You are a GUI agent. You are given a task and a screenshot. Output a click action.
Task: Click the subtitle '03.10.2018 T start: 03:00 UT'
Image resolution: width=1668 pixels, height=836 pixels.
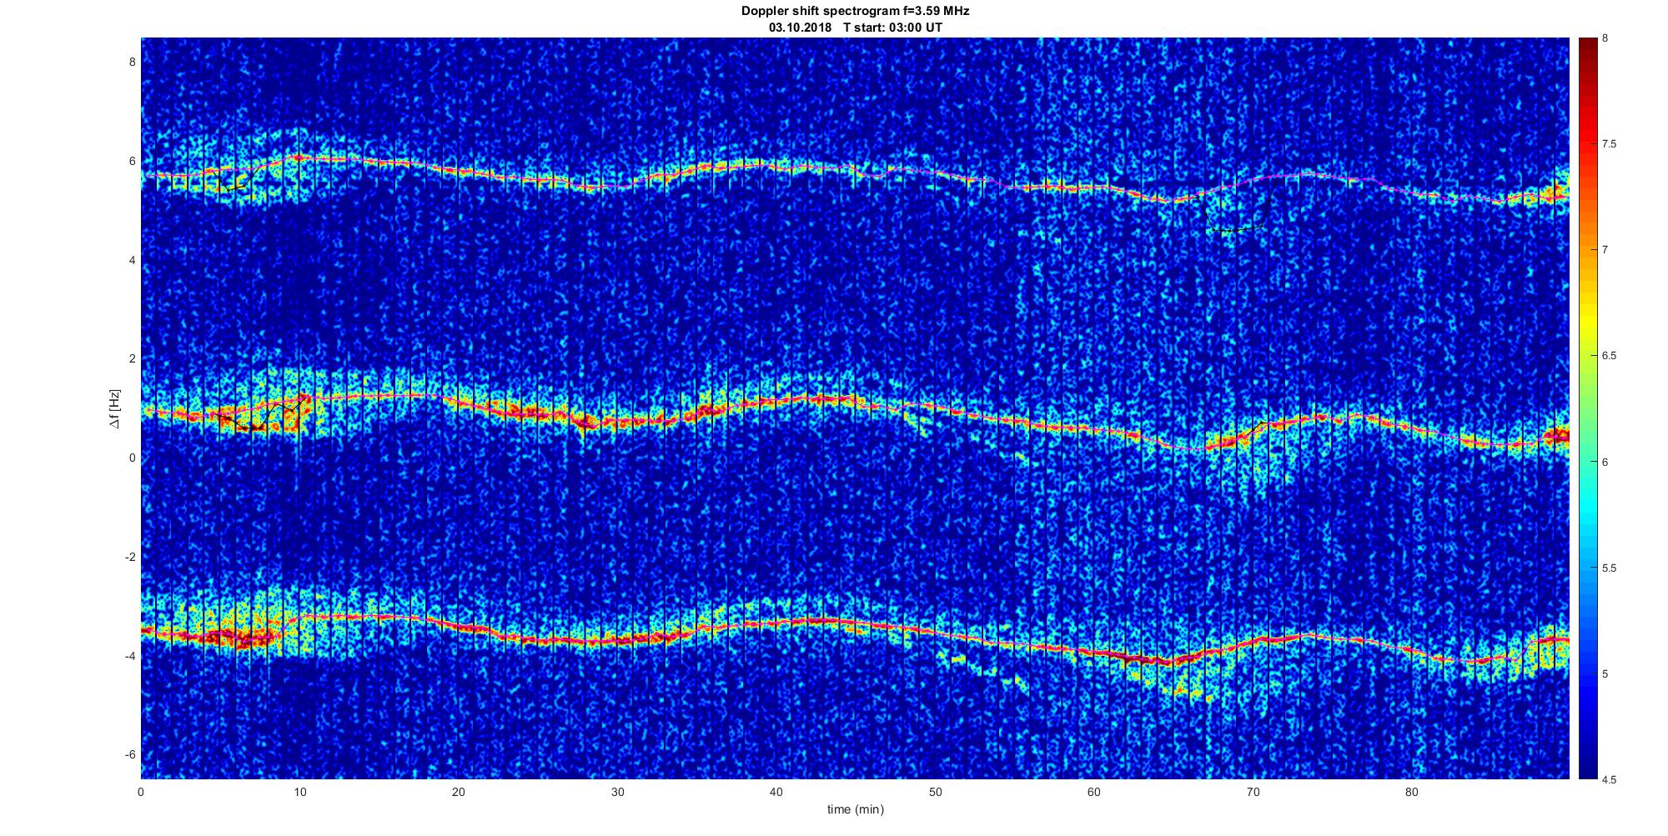pyautogui.click(x=856, y=28)
